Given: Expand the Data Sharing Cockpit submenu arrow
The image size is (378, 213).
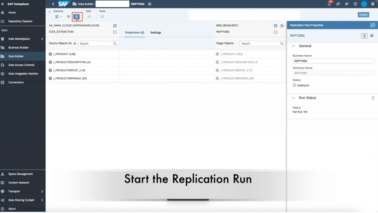Looking at the screenshot, I should coord(42,200).
